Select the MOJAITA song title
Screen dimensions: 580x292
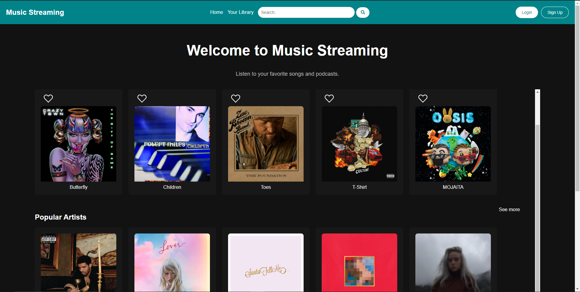[453, 187]
